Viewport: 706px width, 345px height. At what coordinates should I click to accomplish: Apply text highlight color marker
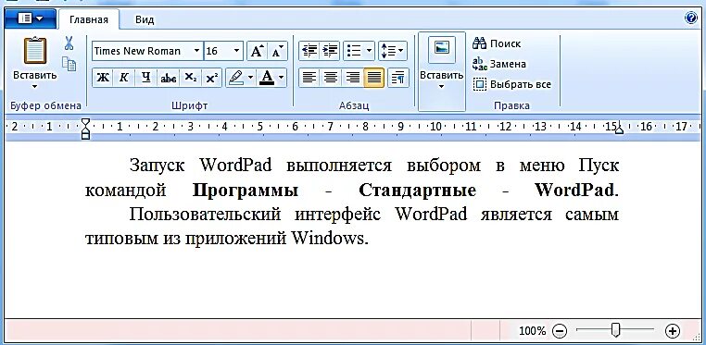[236, 78]
